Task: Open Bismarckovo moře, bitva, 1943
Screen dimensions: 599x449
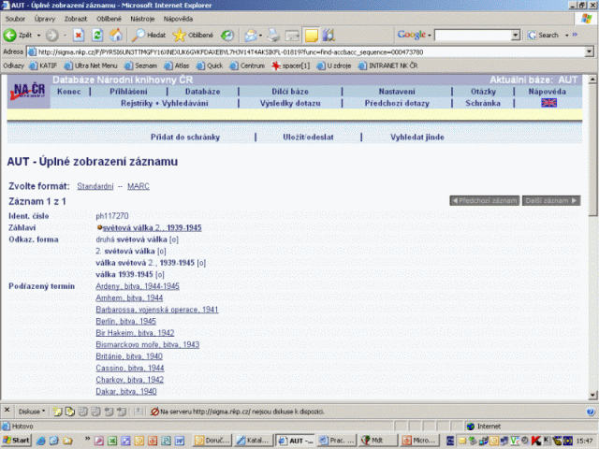Action: 148,345
